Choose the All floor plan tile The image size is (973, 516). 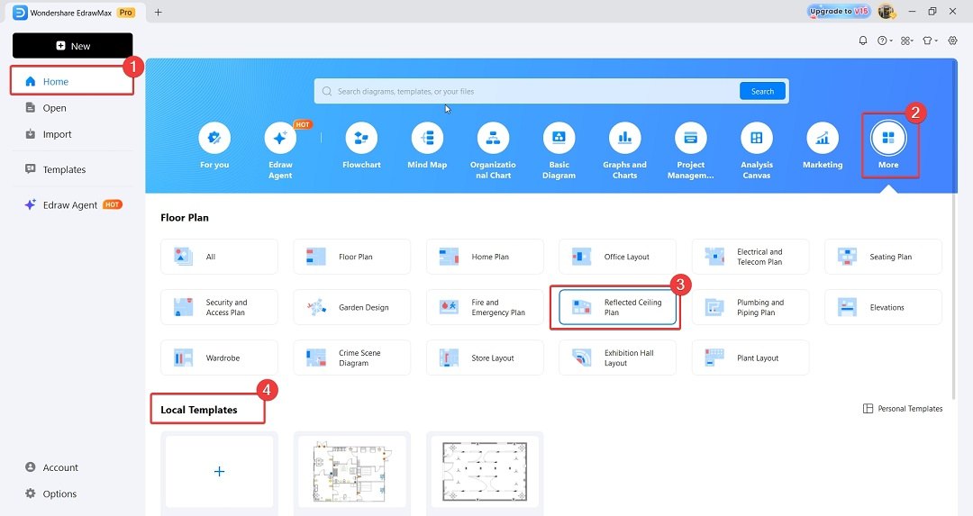click(x=219, y=257)
